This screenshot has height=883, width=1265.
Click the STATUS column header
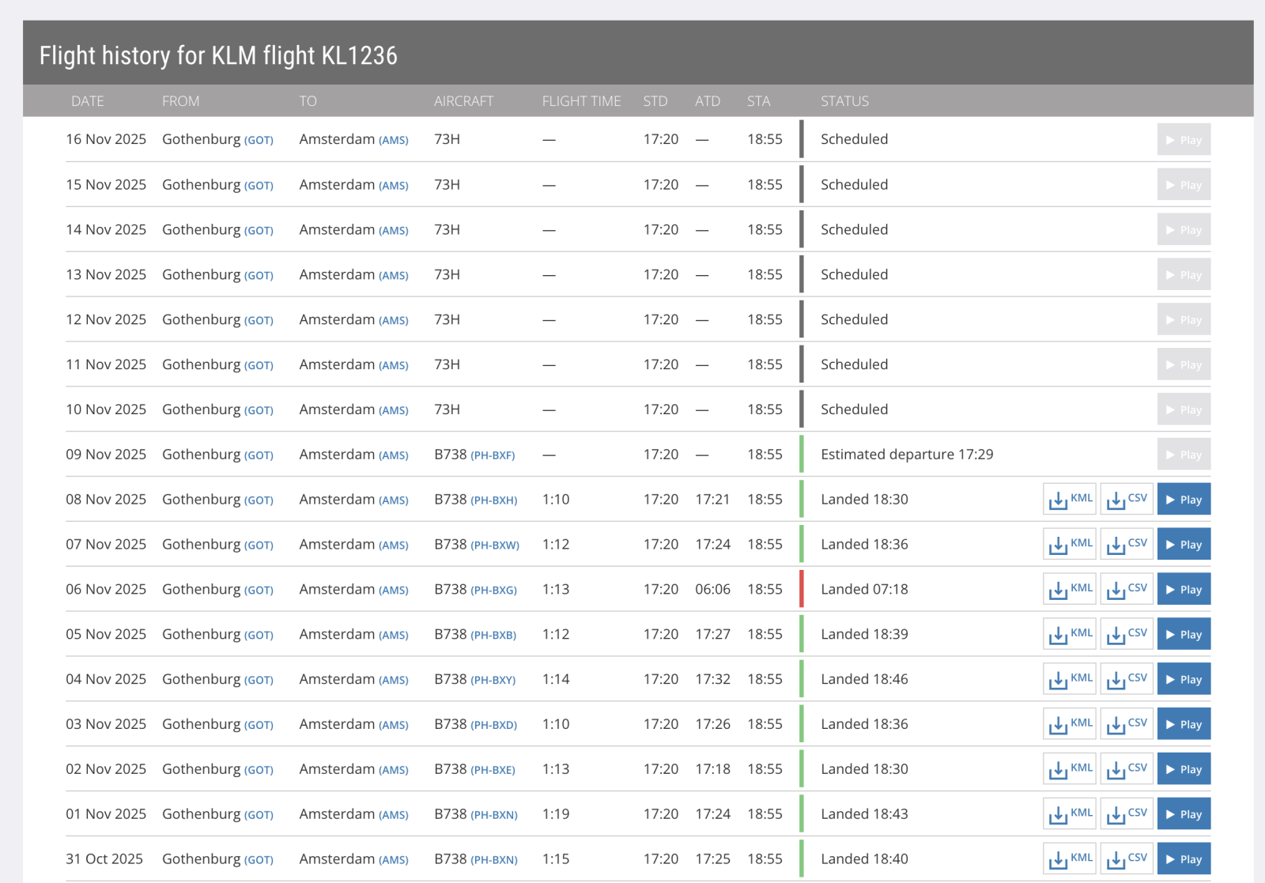(x=844, y=101)
